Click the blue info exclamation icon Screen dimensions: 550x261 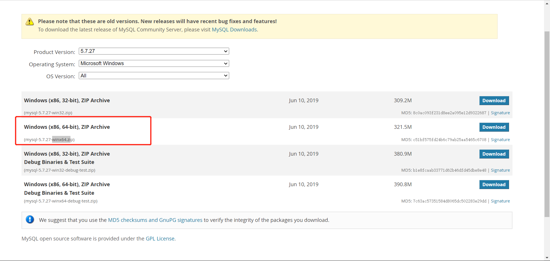coord(30,220)
